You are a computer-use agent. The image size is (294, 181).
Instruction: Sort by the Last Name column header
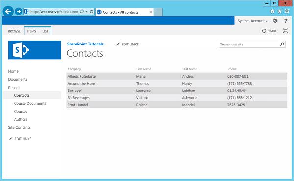(190, 69)
